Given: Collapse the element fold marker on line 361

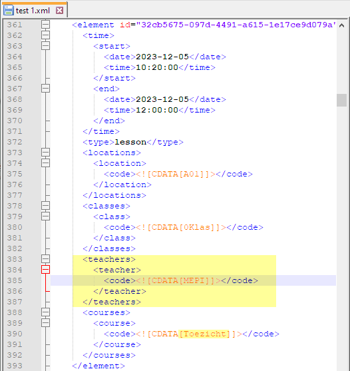Looking at the screenshot, I should click(x=46, y=25).
